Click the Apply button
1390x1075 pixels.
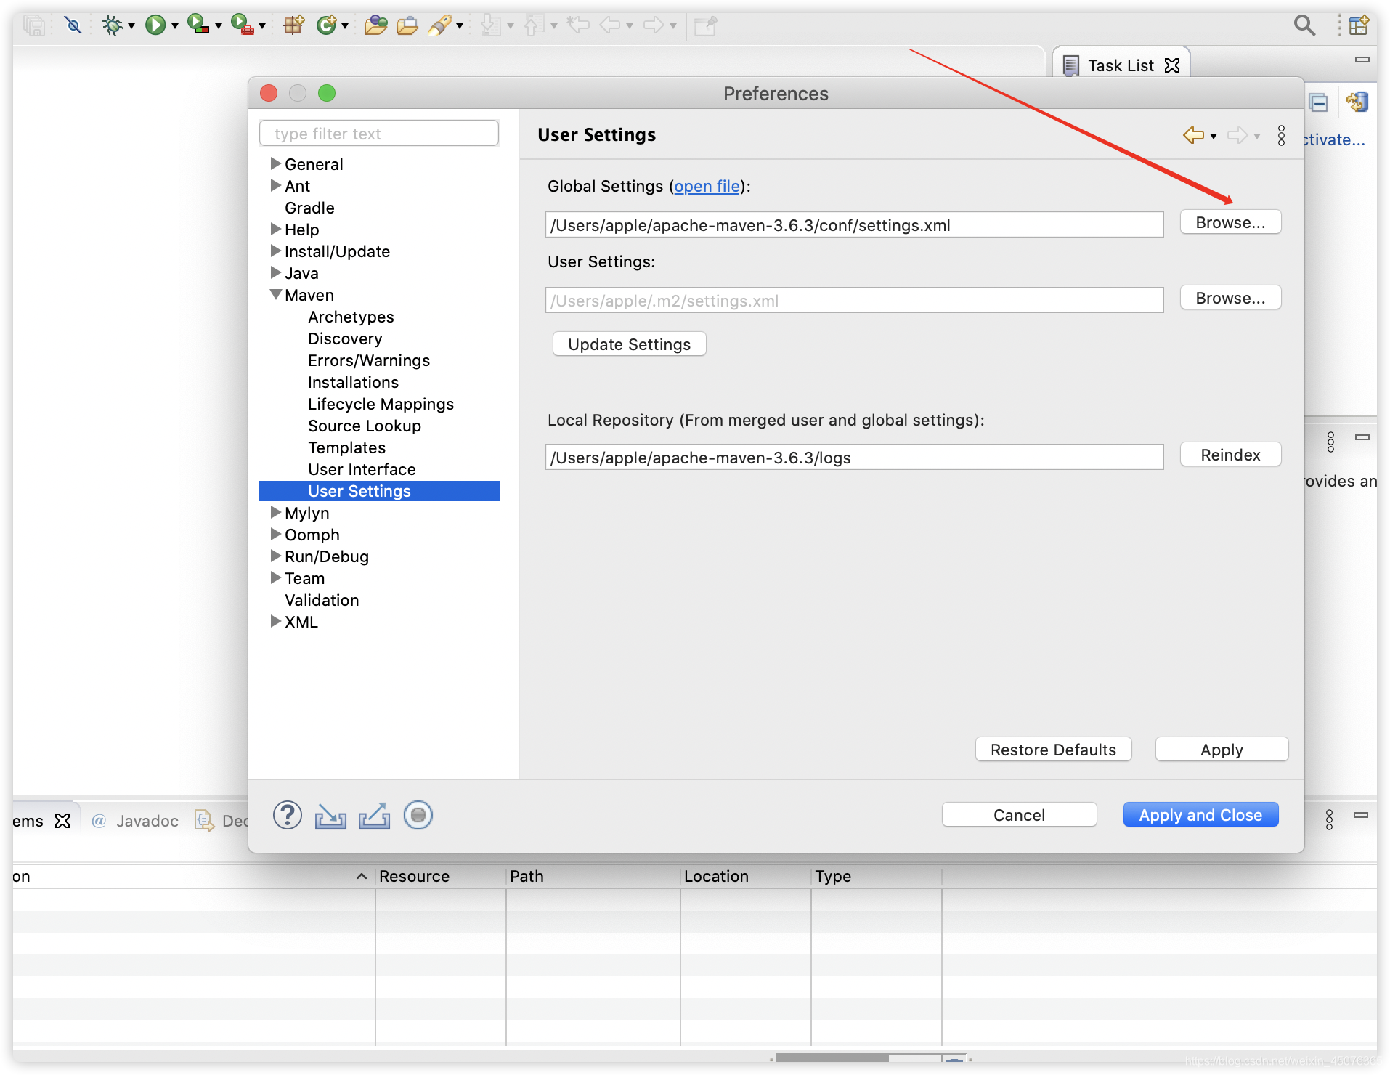pyautogui.click(x=1222, y=750)
